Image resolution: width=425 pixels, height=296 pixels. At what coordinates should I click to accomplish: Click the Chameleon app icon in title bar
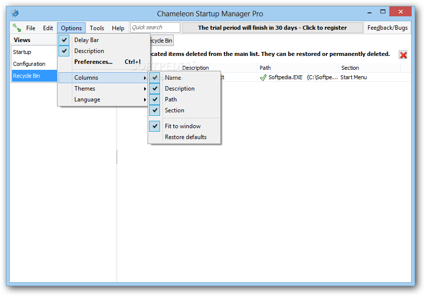[15, 13]
